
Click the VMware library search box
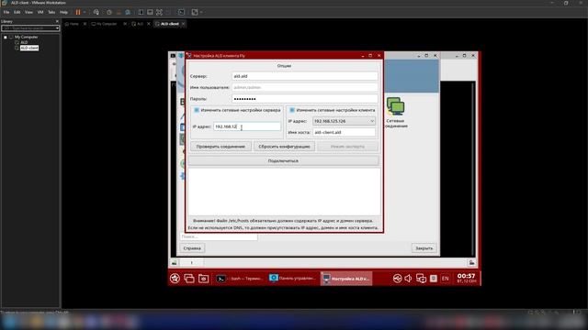click(30, 28)
